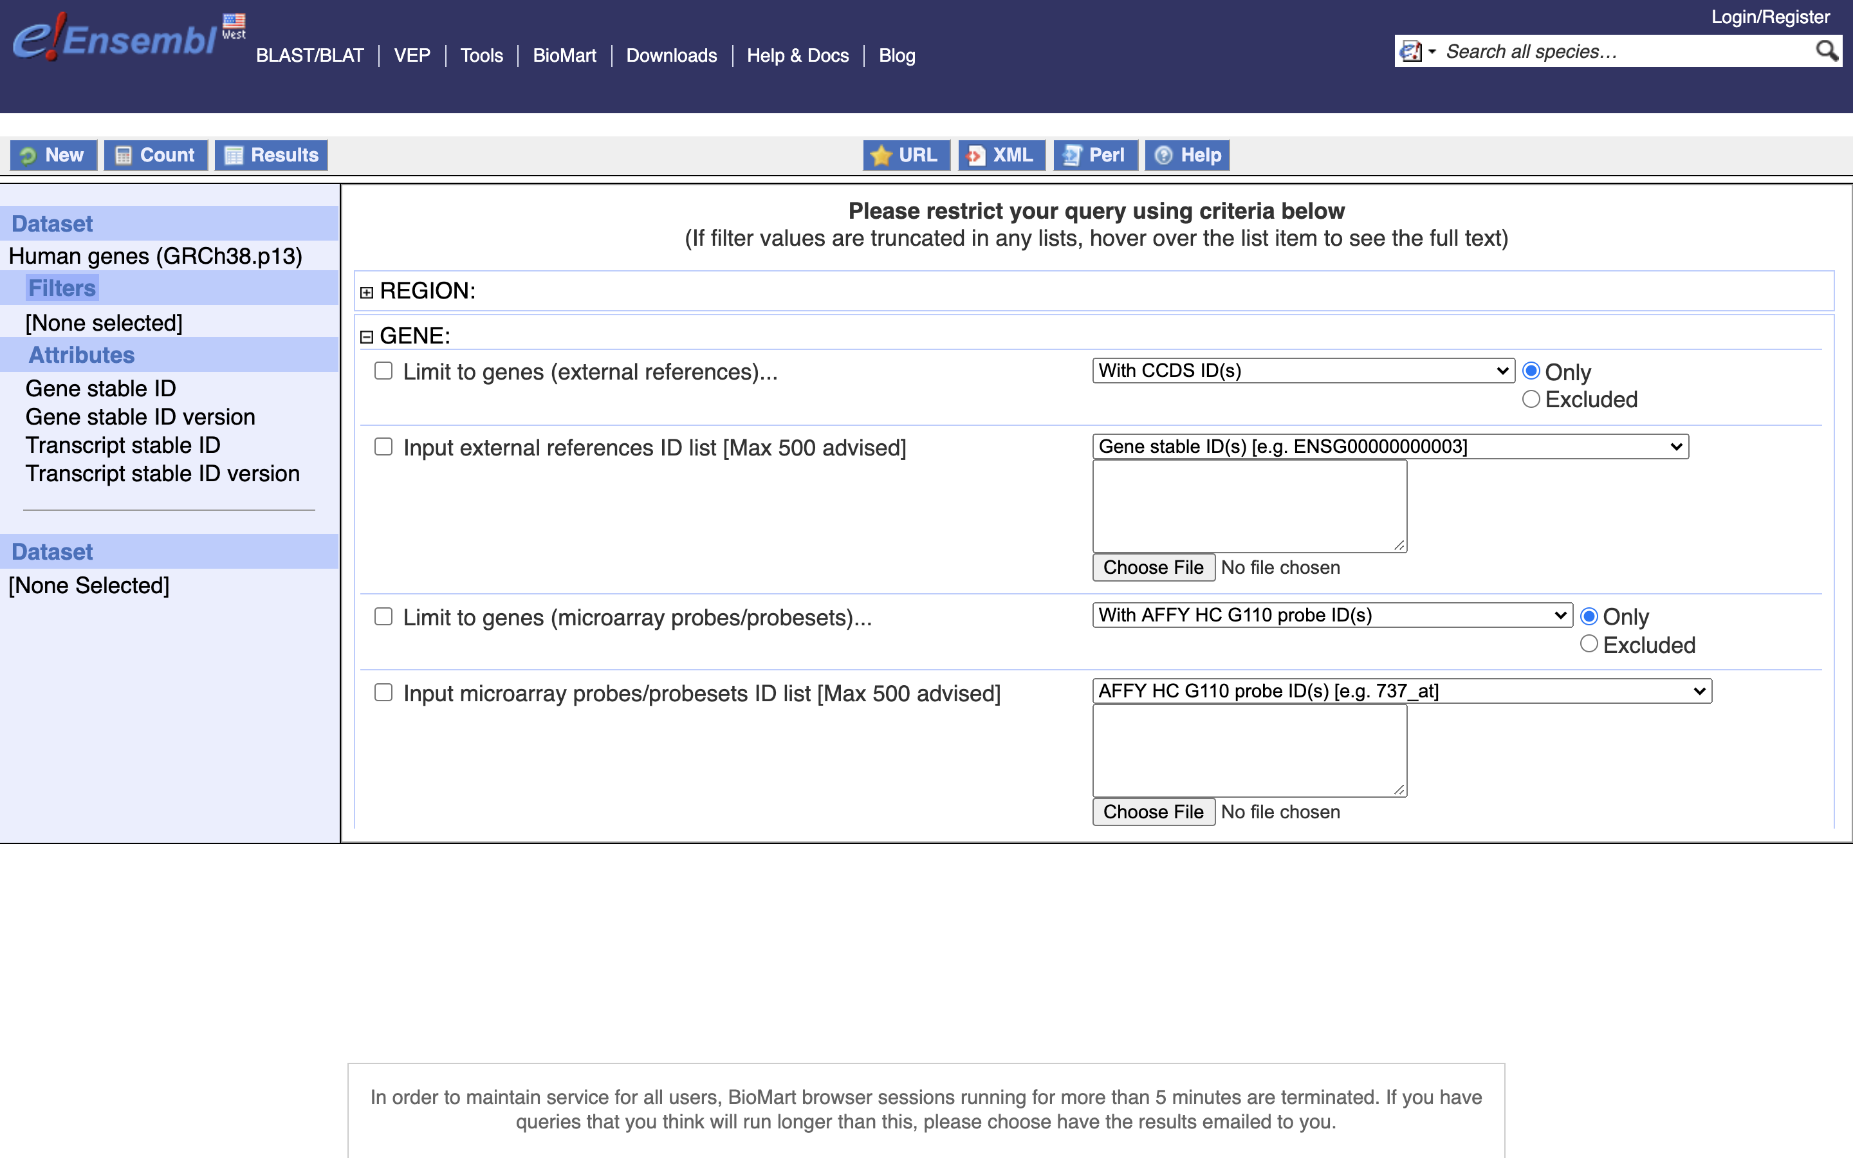Click the second Dataset heading in sidebar

click(x=52, y=552)
